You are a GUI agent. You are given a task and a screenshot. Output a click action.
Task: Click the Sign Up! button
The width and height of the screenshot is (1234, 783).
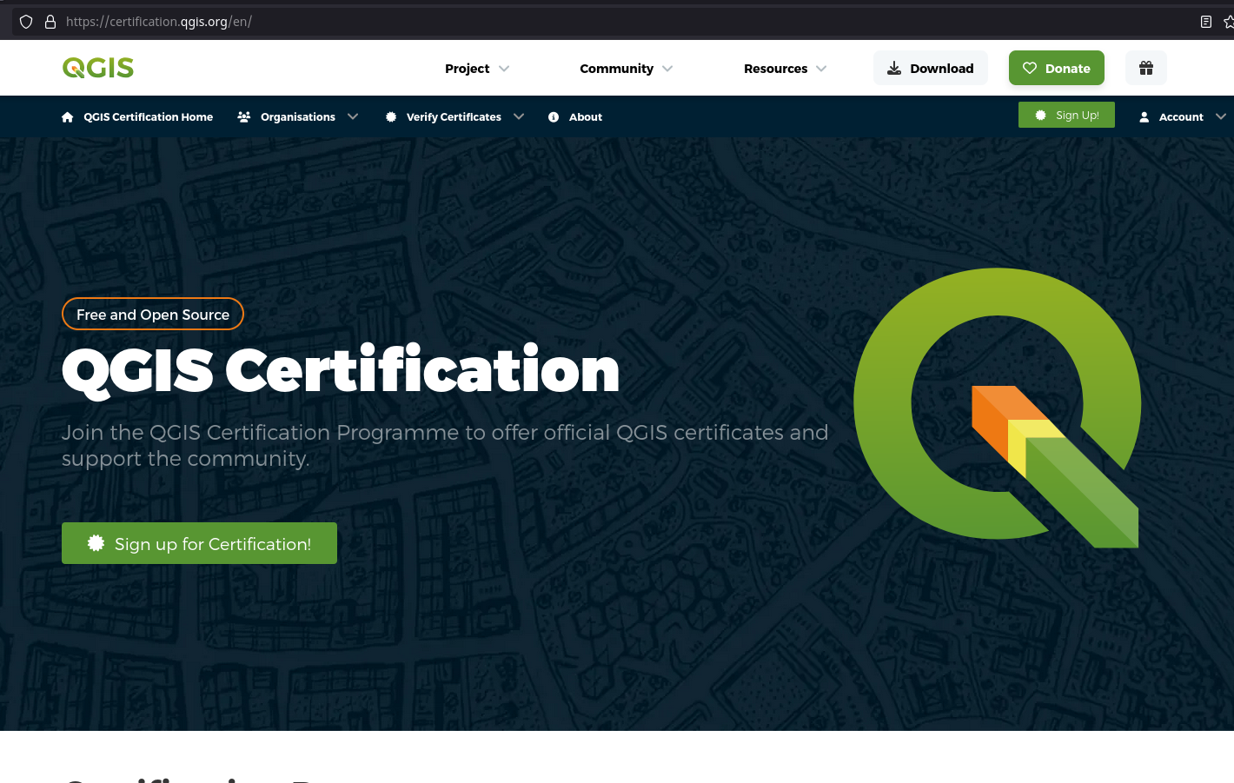point(1066,115)
